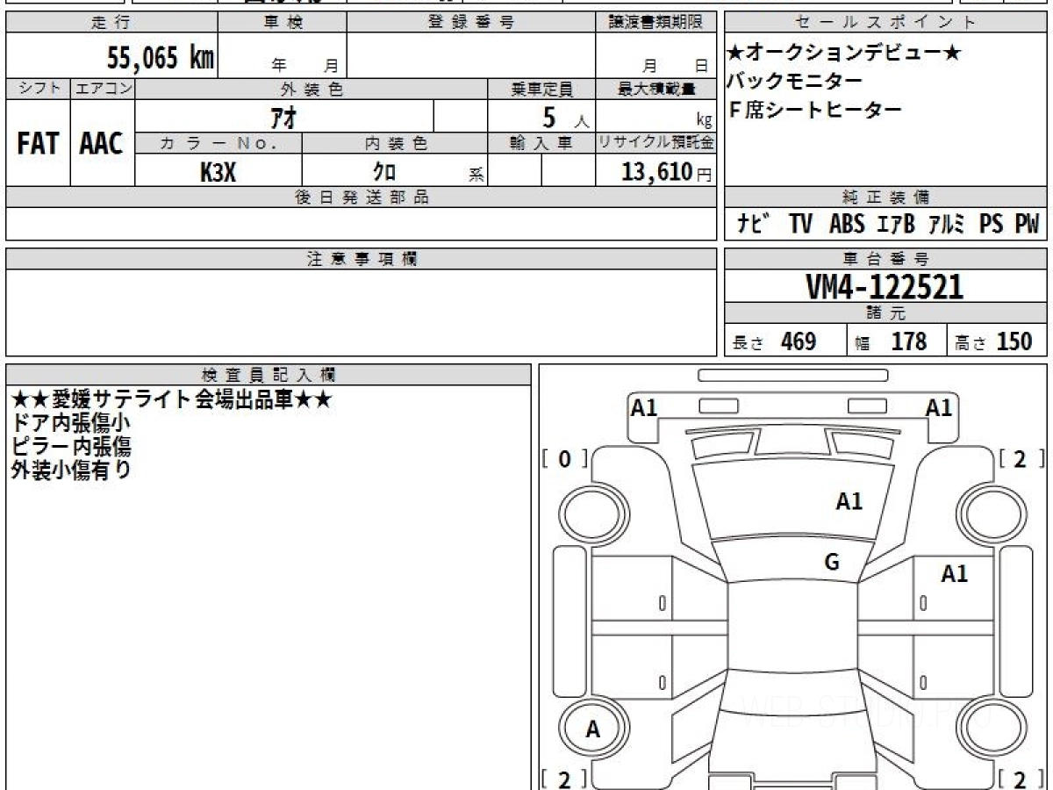Select the 検査員記入欄 header
1053x790 pixels.
pyautogui.click(x=269, y=374)
